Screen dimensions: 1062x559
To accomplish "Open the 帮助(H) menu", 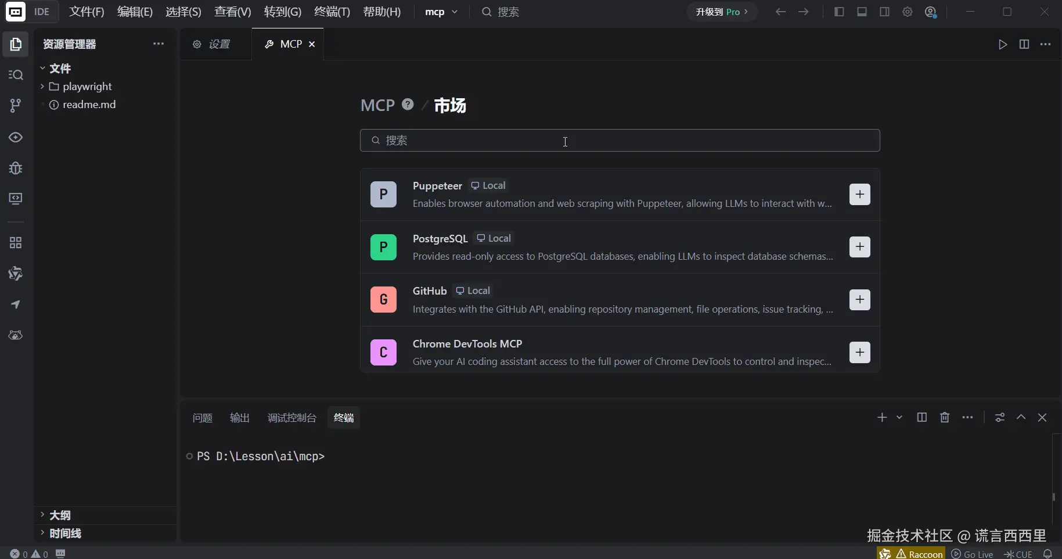I will tap(382, 12).
